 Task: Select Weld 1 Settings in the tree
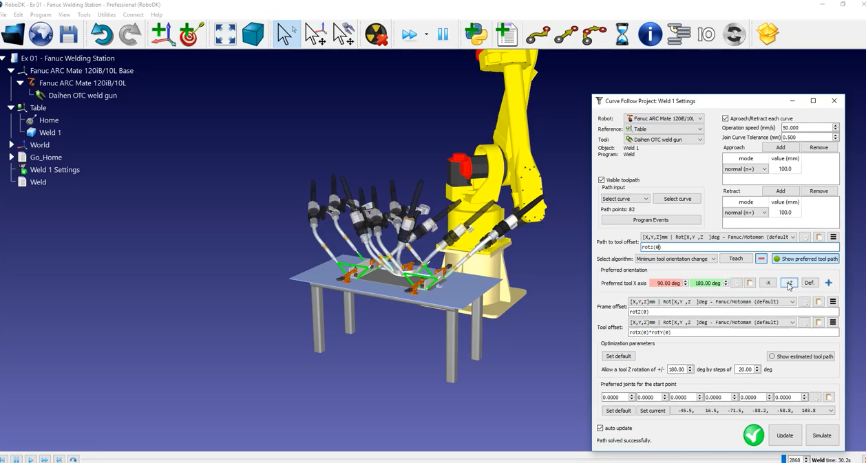[54, 170]
